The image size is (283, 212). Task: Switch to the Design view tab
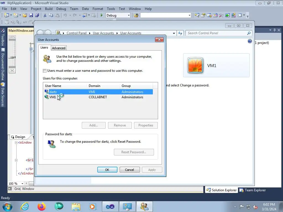pyautogui.click(x=18, y=137)
